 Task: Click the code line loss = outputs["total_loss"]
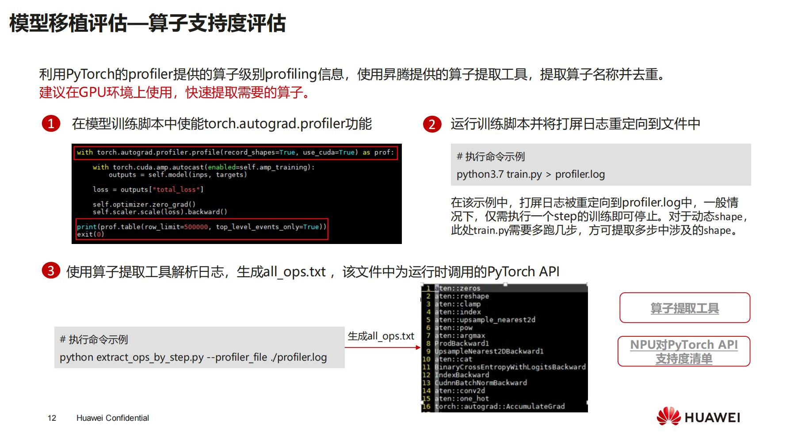tap(148, 190)
